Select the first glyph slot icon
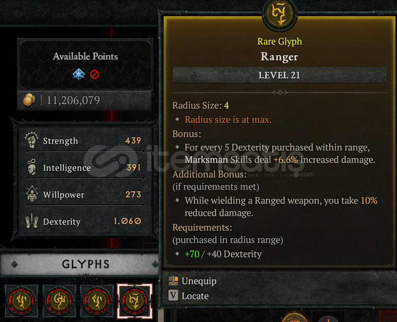This screenshot has width=397, height=322. click(x=21, y=301)
